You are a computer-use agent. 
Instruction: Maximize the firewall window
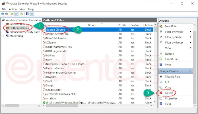pos(182,3)
